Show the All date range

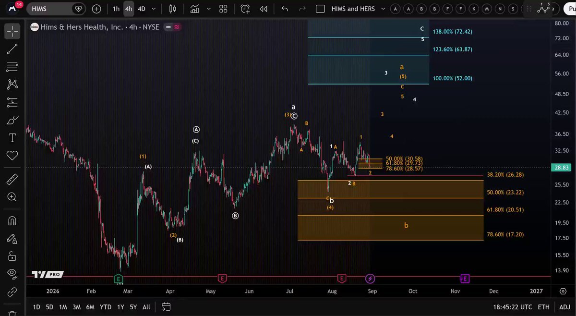tap(146, 307)
